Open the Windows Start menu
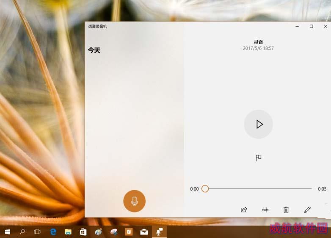Image resolution: width=331 pixels, height=238 pixels. click(7, 232)
